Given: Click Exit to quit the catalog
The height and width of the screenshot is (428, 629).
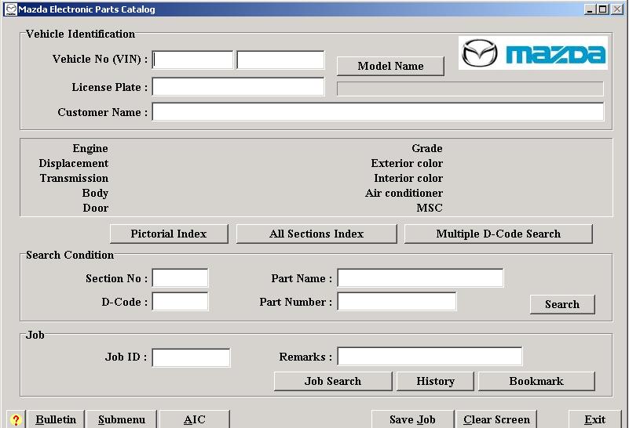Looking at the screenshot, I should (x=594, y=419).
